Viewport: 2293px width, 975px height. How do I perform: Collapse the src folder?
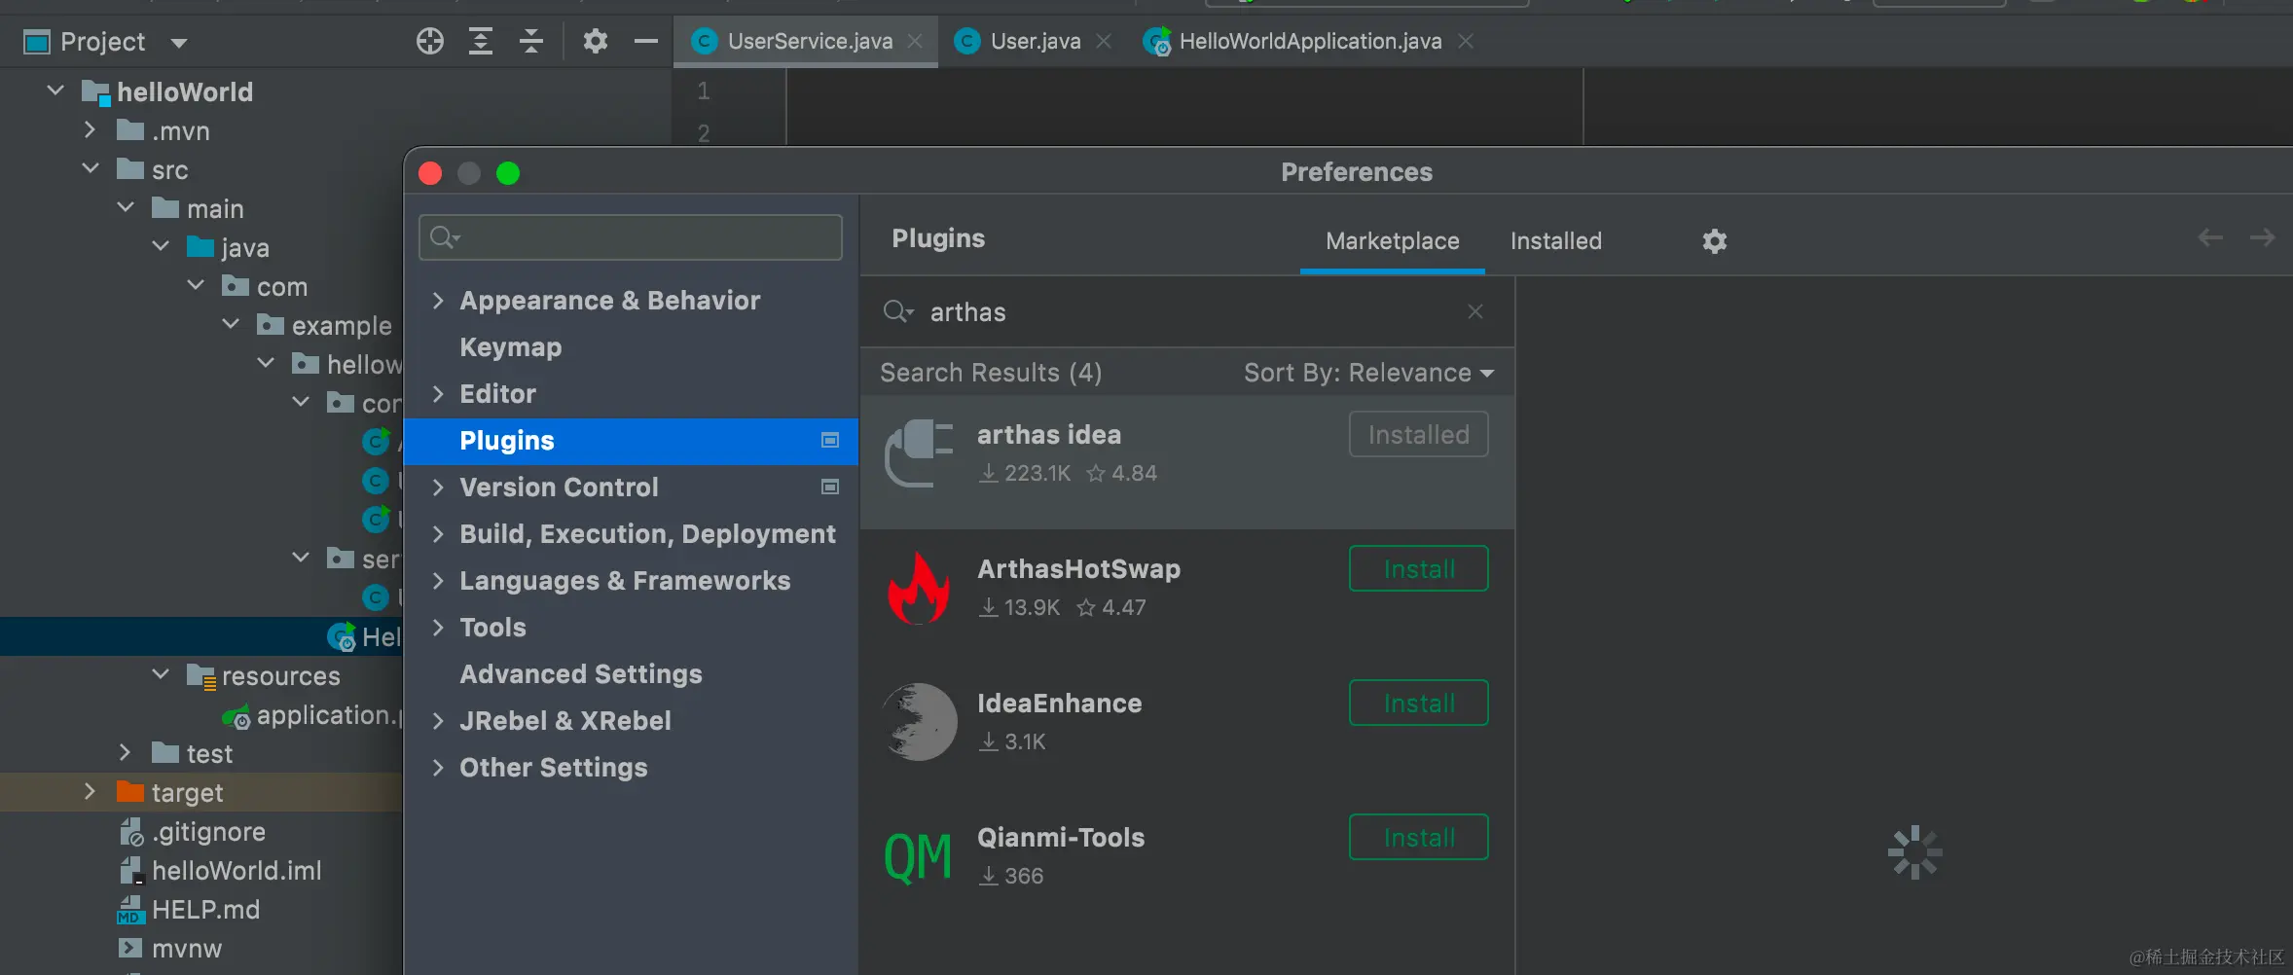pyautogui.click(x=91, y=168)
